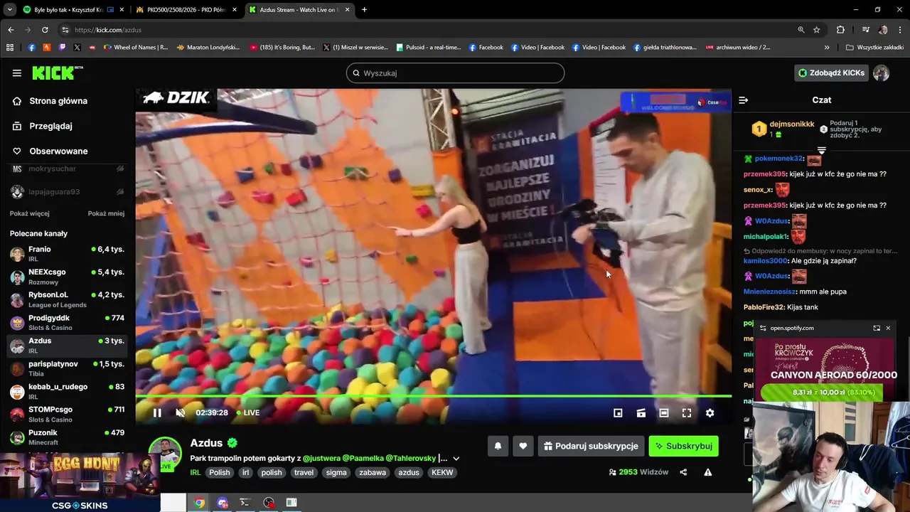Open the Kick hamburger sidebar menu

point(16,73)
